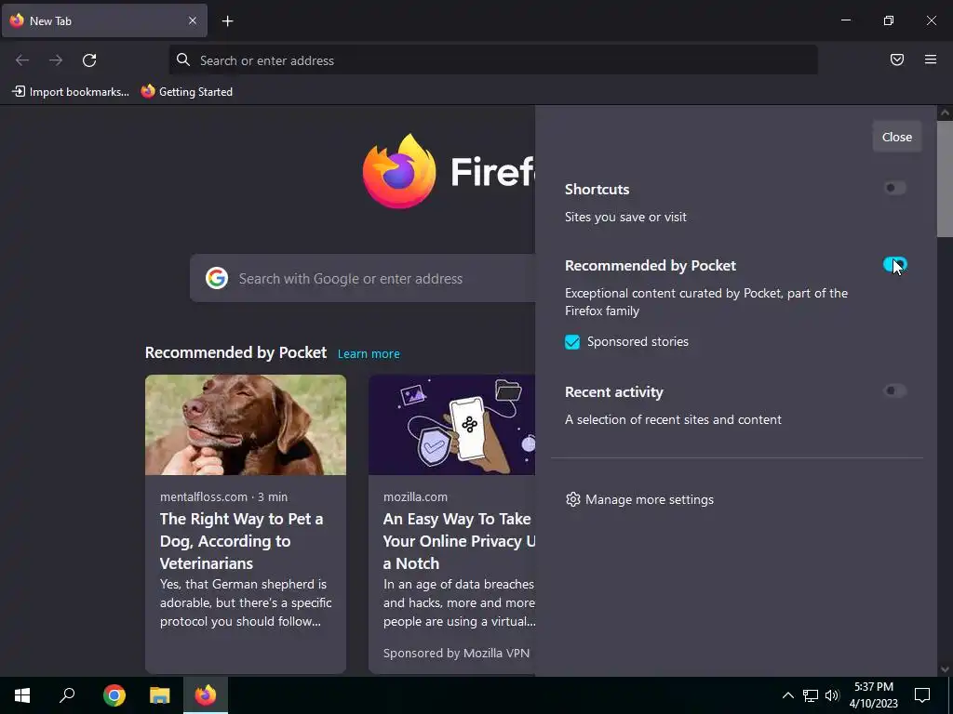The width and height of the screenshot is (953, 714).
Task: Click the gear icon beside Manage more settings
Action: (x=572, y=499)
